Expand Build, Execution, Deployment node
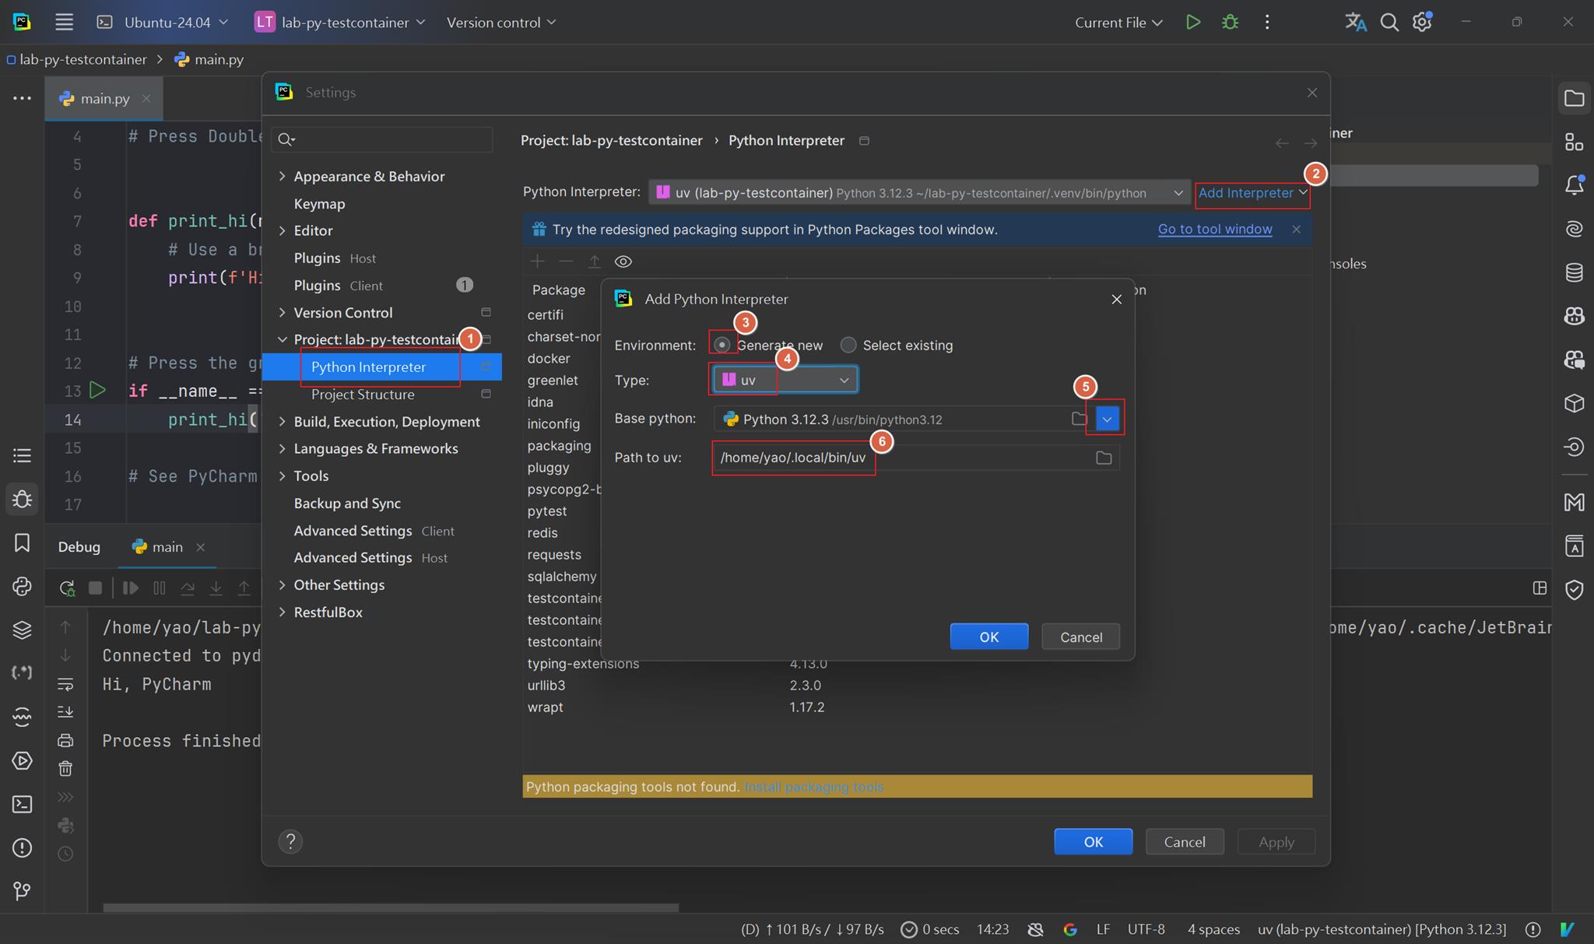The image size is (1594, 944). click(282, 422)
